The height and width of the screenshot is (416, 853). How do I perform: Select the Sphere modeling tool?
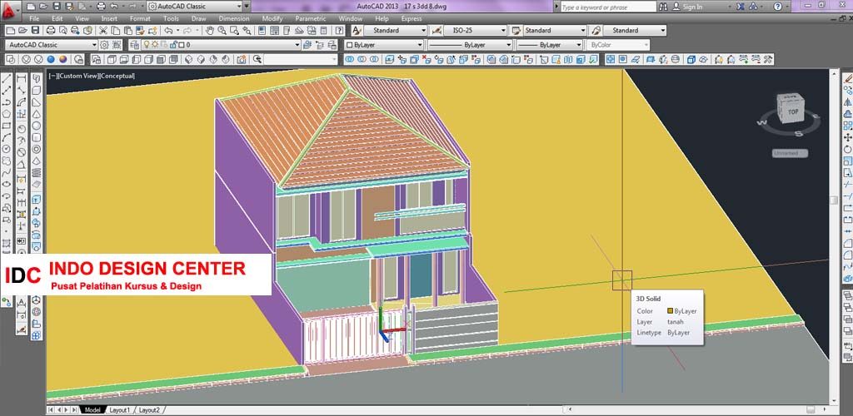pos(37,126)
